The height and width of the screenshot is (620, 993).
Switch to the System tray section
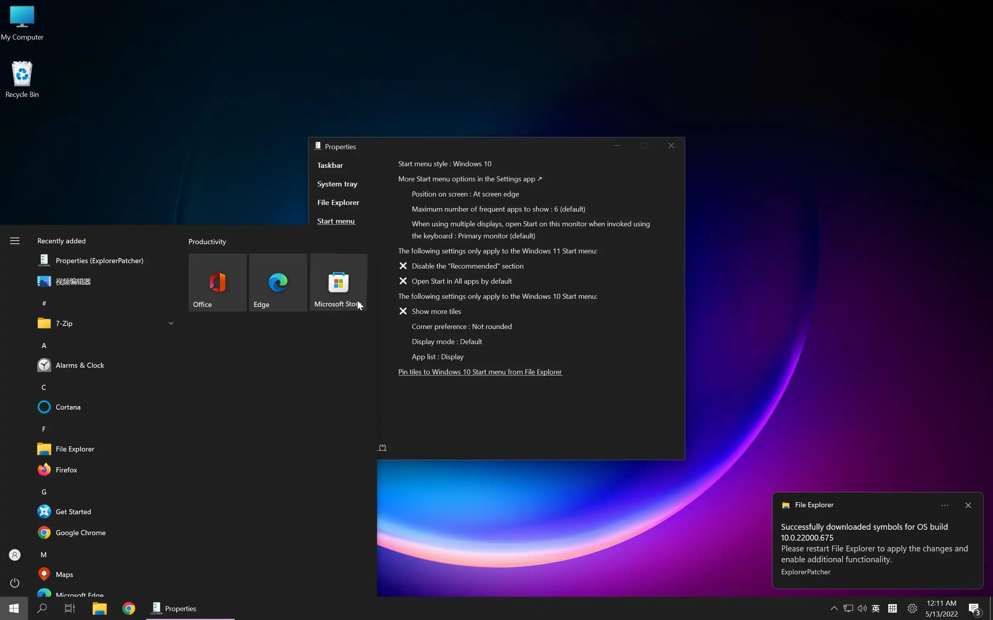click(x=337, y=184)
